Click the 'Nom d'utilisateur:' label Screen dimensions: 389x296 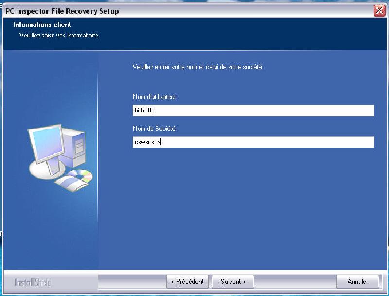(x=155, y=97)
